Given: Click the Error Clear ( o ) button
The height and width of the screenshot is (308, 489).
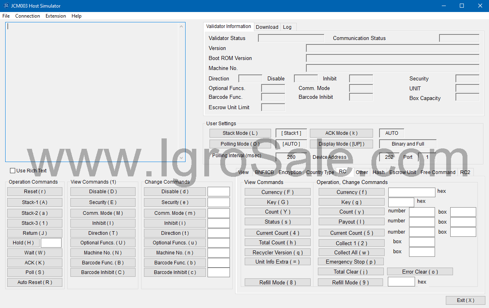Looking at the screenshot, I should [x=420, y=272].
